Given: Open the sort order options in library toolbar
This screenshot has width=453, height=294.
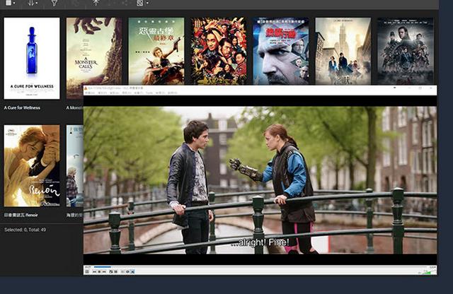Looking at the screenshot, I should 32,3.
